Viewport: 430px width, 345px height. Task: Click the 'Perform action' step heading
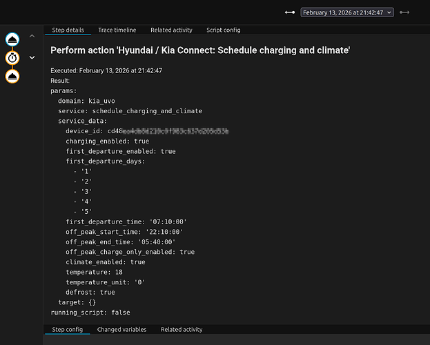(x=200, y=50)
